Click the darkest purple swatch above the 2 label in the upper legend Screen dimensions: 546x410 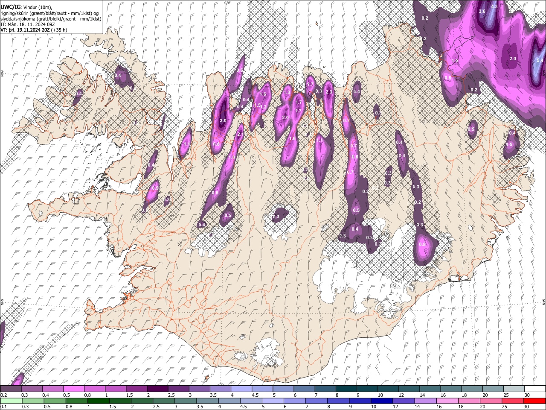pyautogui.click(x=157, y=389)
